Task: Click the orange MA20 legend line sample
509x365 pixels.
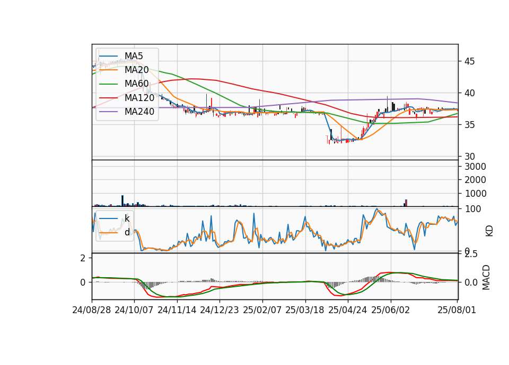Action: pos(108,70)
